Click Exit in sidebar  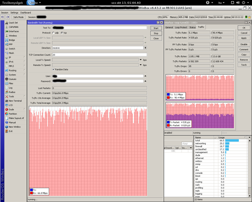(10, 131)
